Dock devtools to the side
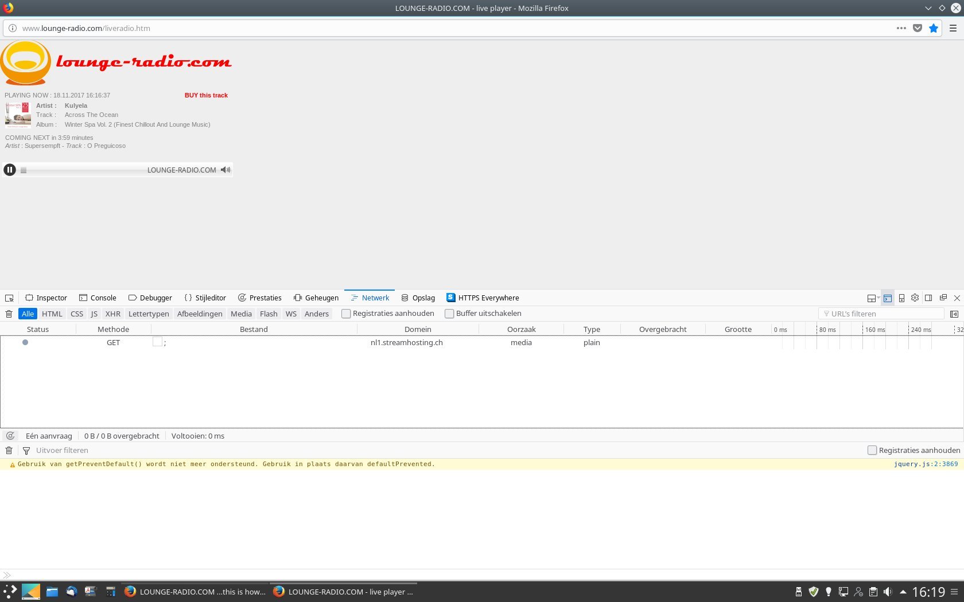964x602 pixels. (928, 298)
